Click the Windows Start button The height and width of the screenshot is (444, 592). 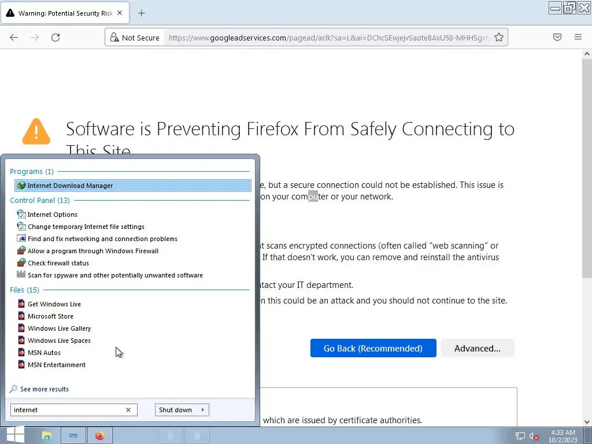coord(15,435)
